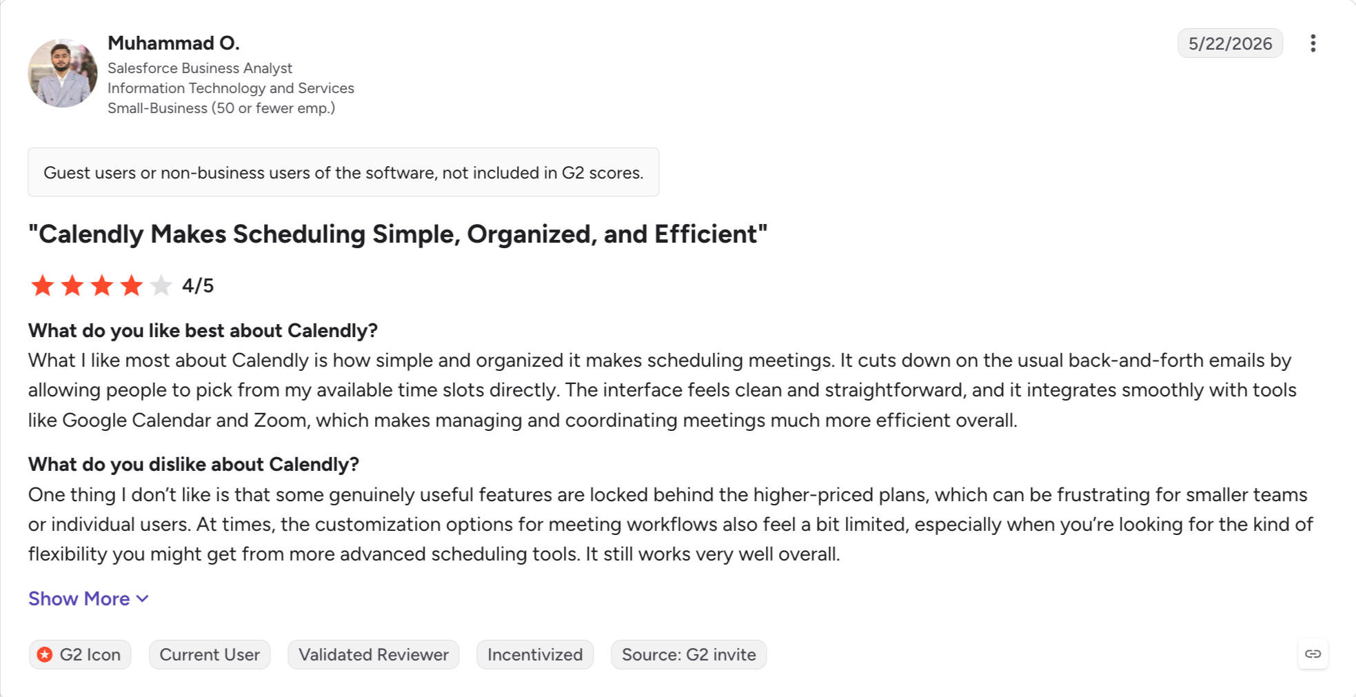Screen dimensions: 1356x697
Task: Select the Current User tag
Action: coord(210,654)
